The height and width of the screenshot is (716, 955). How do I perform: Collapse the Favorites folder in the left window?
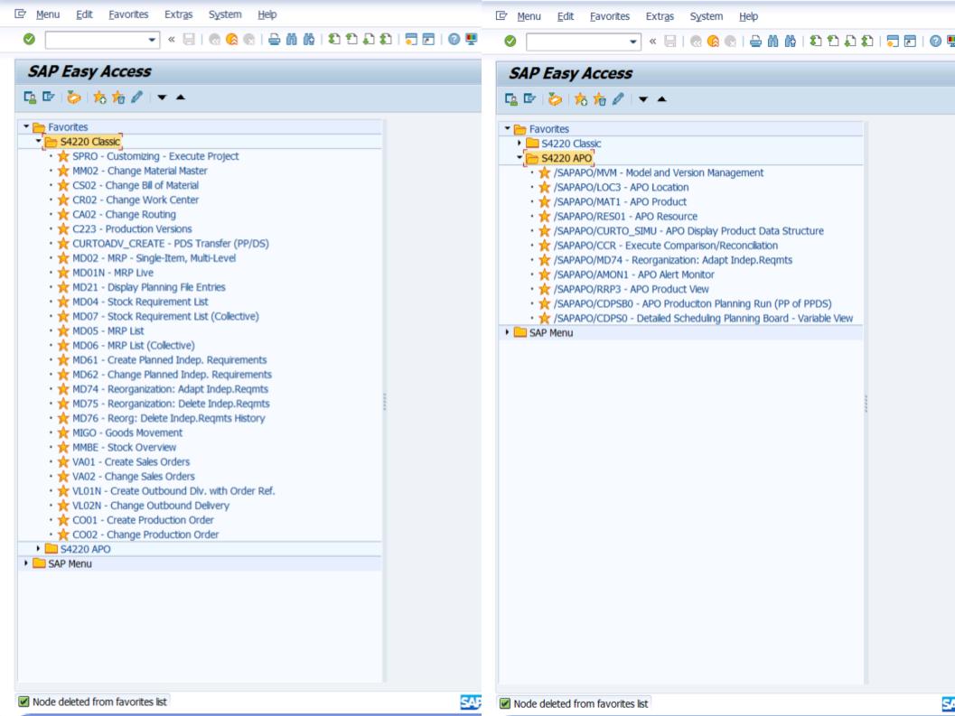coord(26,126)
